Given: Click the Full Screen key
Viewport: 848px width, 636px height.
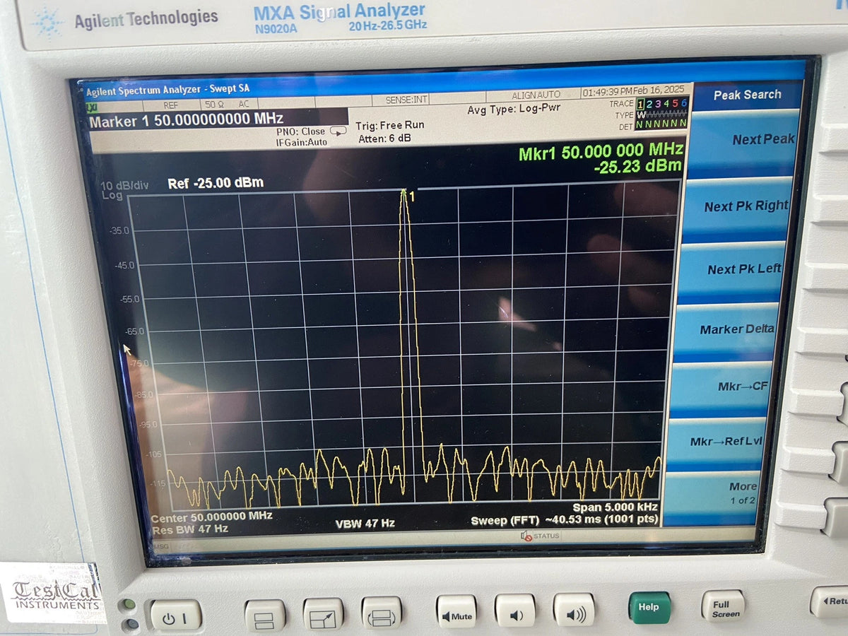Looking at the screenshot, I should [722, 606].
